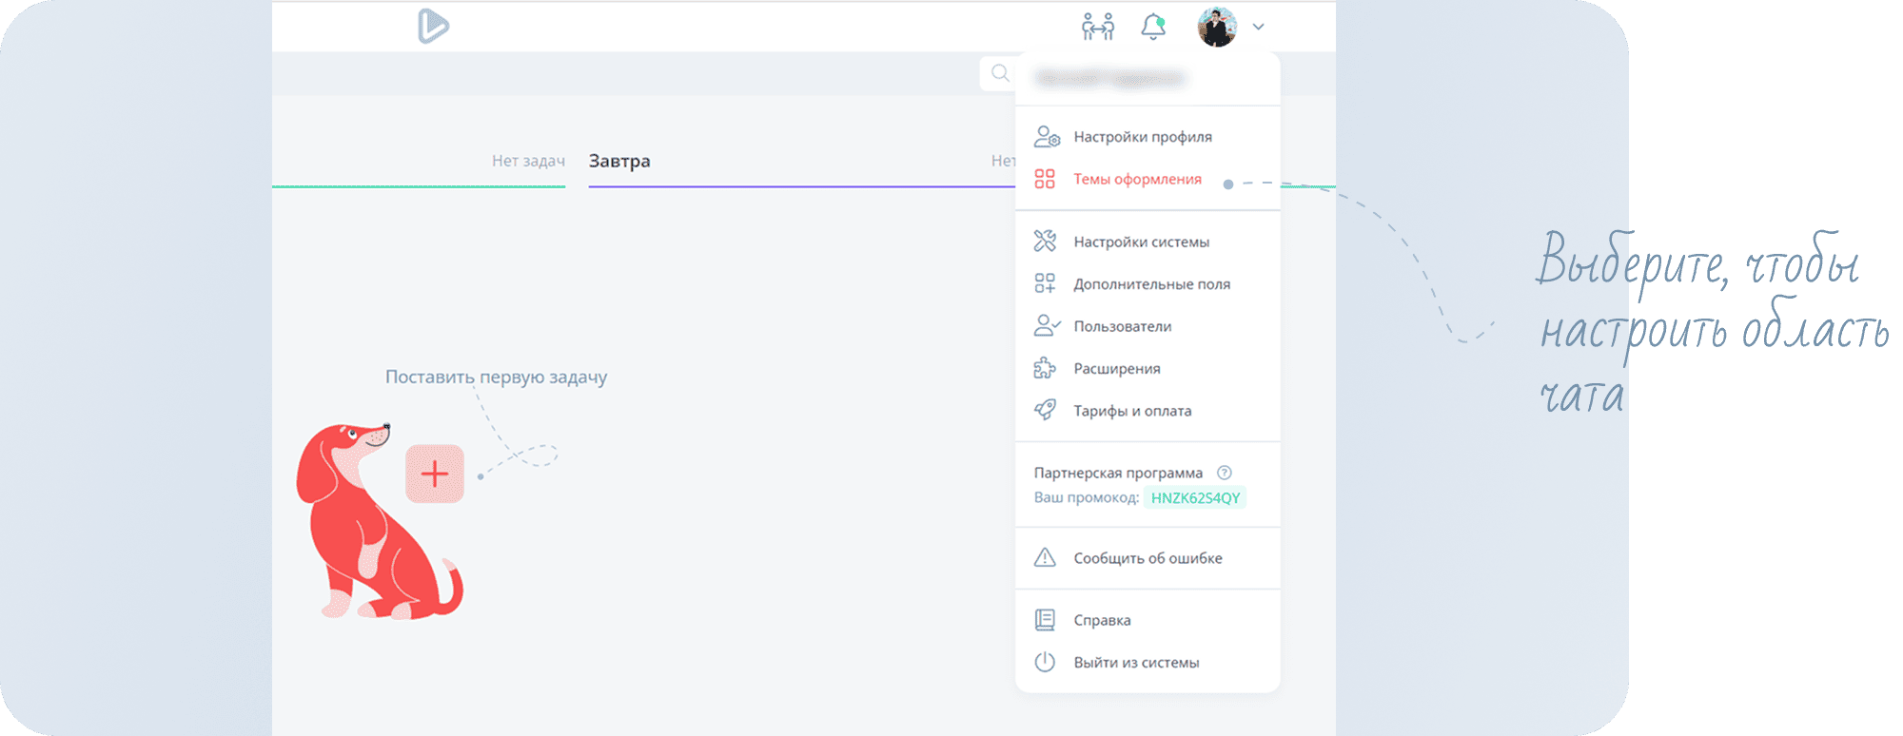Viewport: 1903px width, 736px height.
Task: Click promo code HNZK62S4QY
Action: pyautogui.click(x=1195, y=498)
